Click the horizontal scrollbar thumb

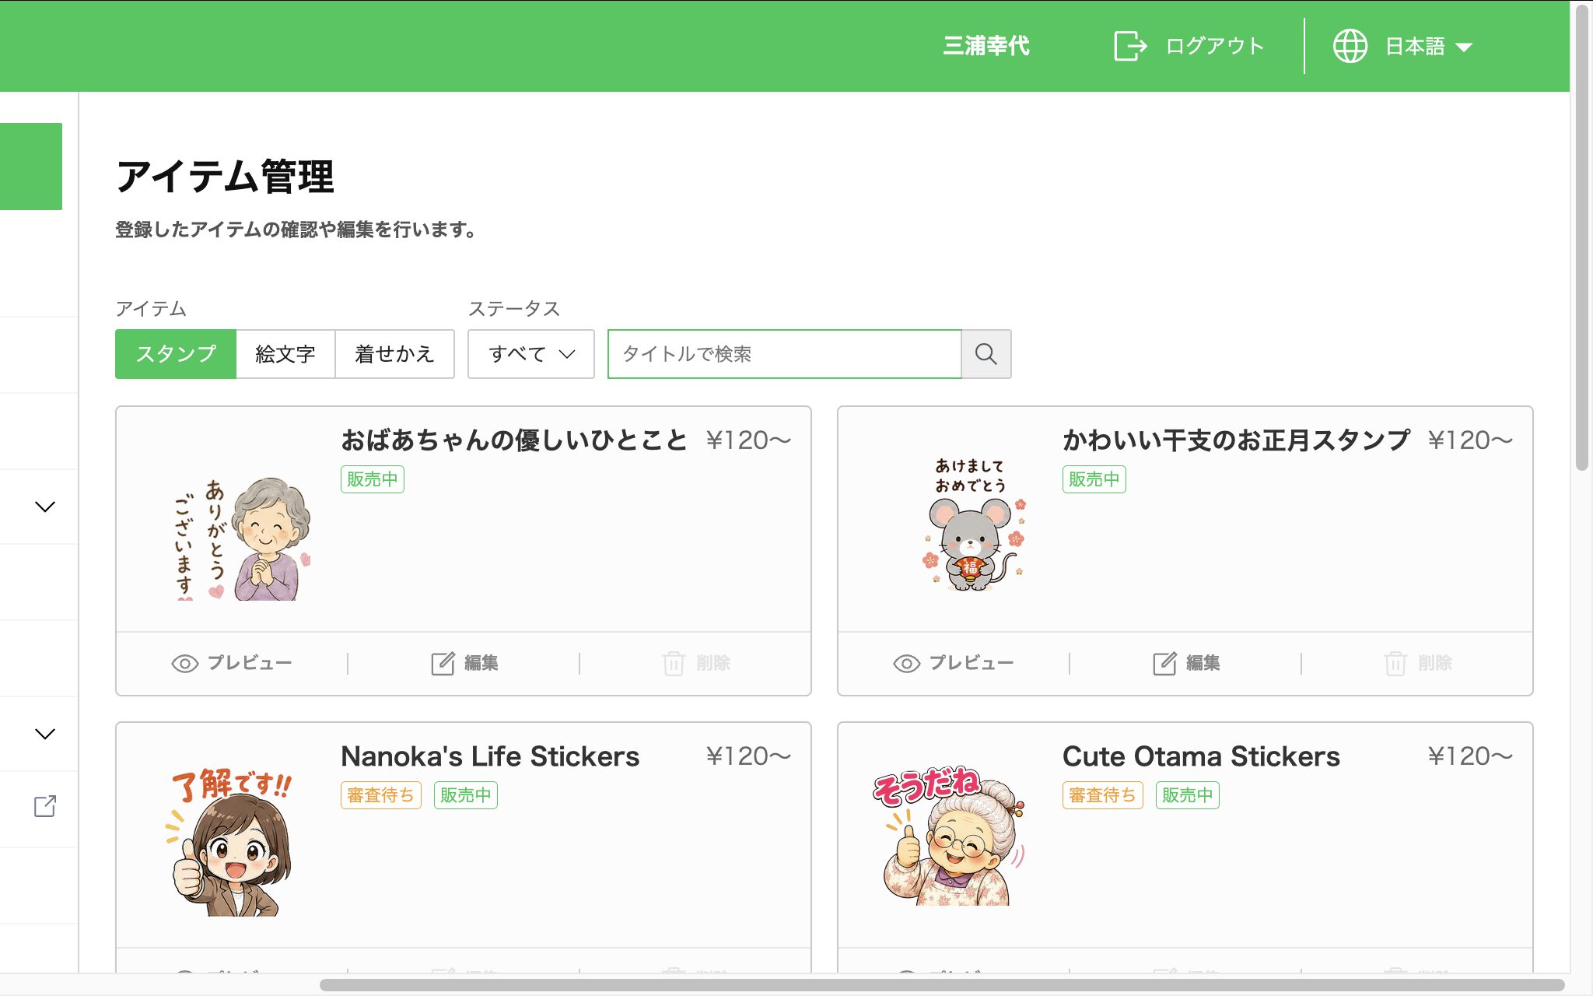pos(942,985)
